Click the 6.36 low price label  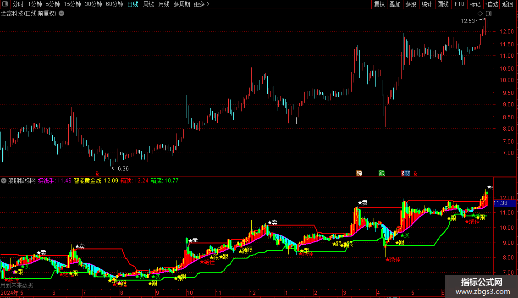click(123, 169)
